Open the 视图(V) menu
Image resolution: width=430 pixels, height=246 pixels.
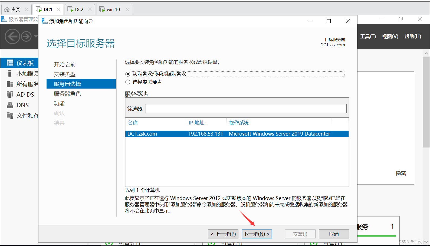point(390,36)
